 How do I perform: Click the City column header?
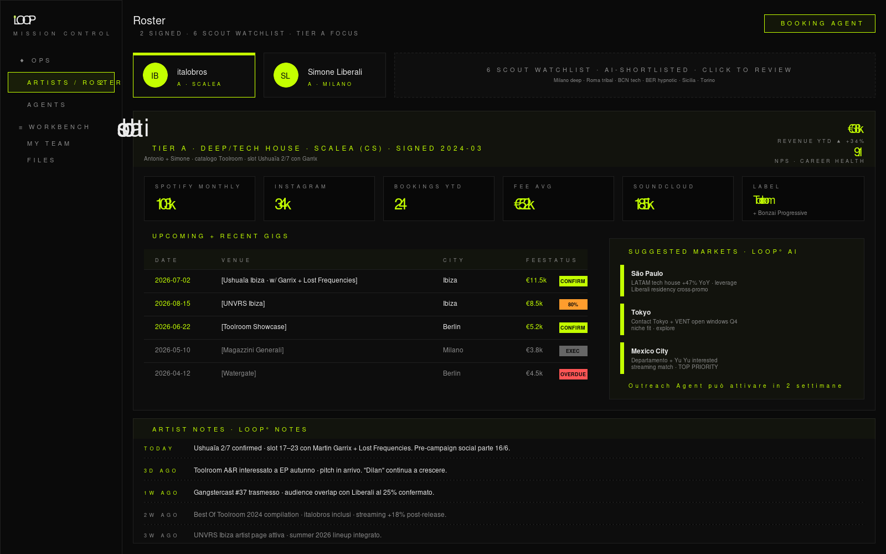pyautogui.click(x=454, y=260)
